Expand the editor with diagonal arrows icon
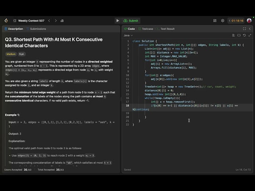Image resolution: width=255 pixels, height=191 pixels. (250, 35)
